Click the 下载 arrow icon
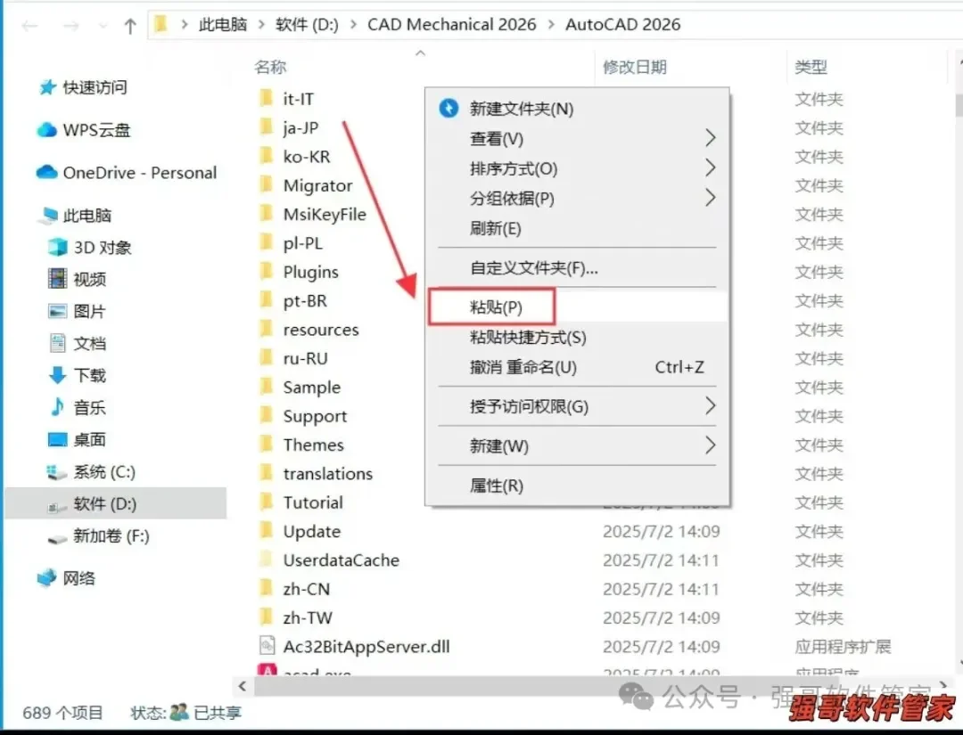The height and width of the screenshot is (735, 963). coord(58,375)
